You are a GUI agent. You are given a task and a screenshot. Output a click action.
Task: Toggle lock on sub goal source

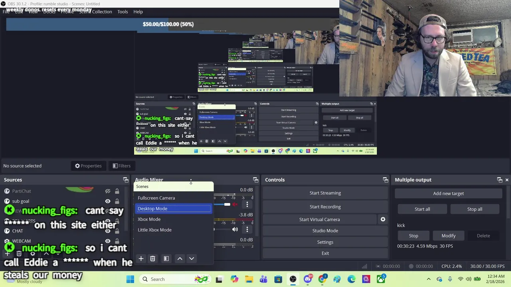pos(117,201)
